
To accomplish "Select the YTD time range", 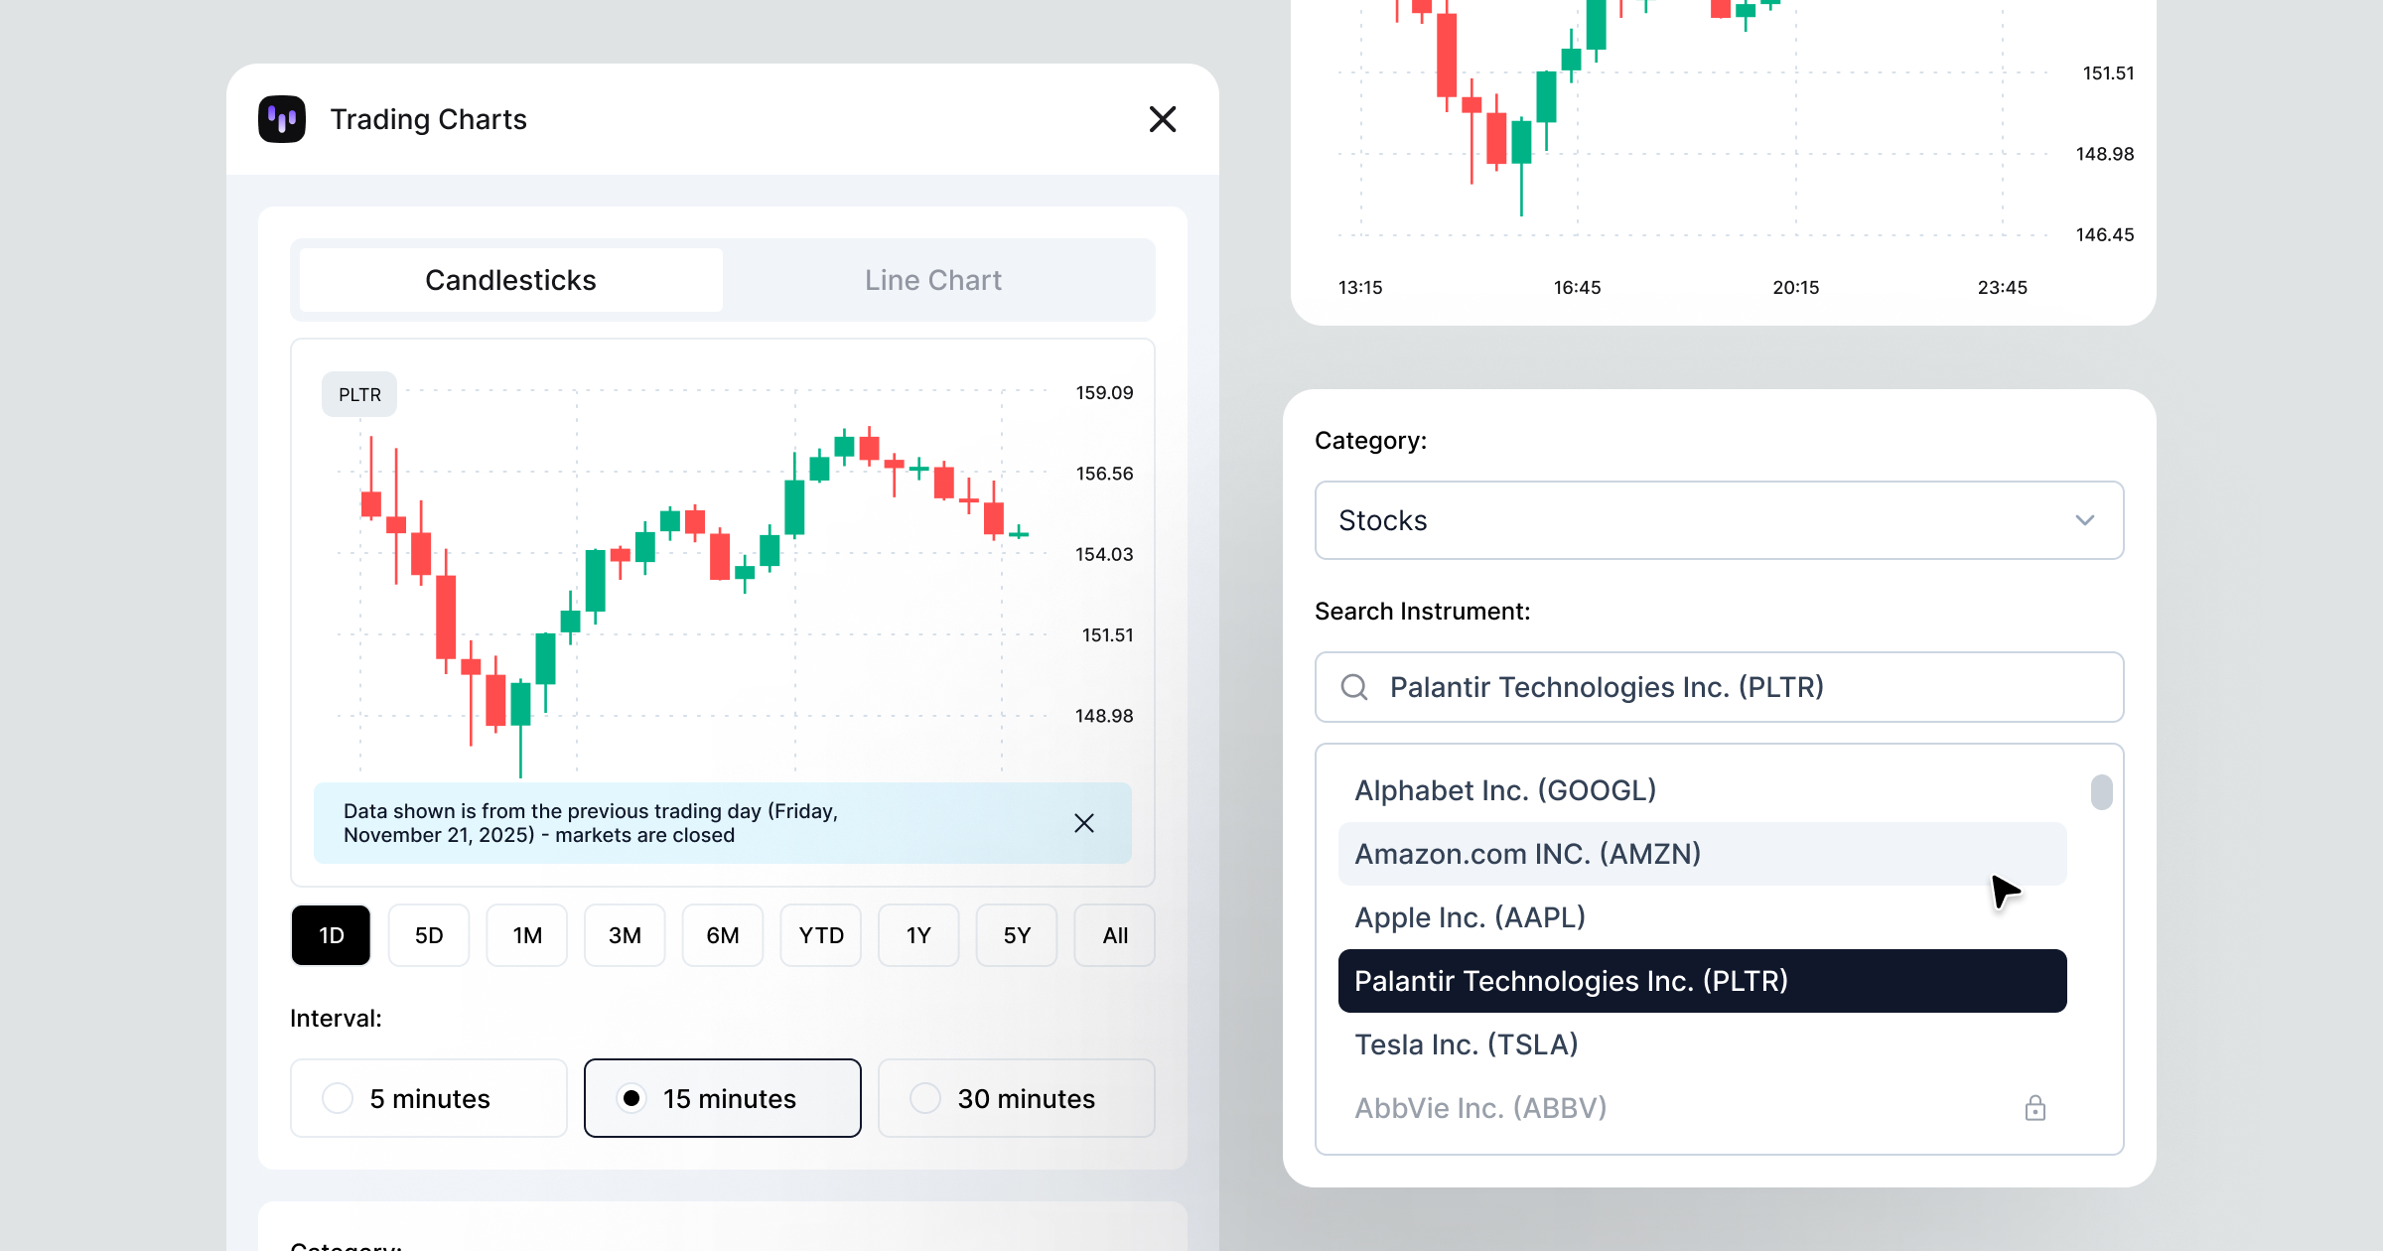I will pyautogui.click(x=820, y=934).
